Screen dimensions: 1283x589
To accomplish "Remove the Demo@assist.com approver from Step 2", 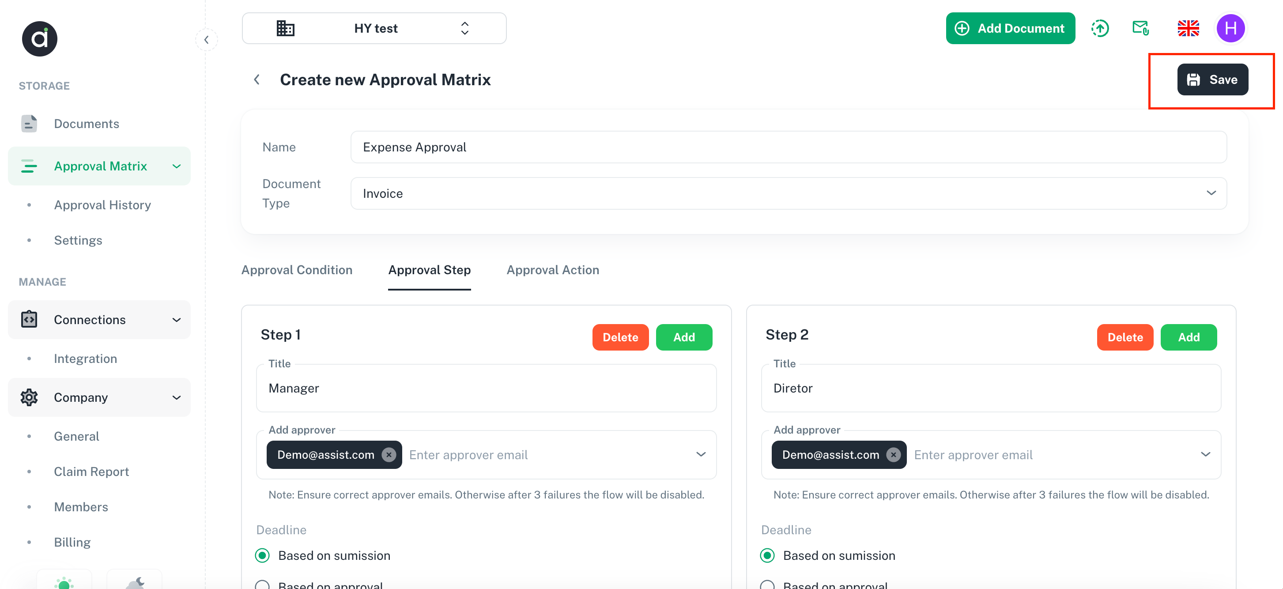I will pos(894,455).
